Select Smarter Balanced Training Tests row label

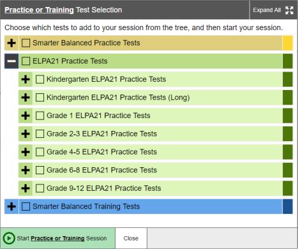(x=86, y=206)
